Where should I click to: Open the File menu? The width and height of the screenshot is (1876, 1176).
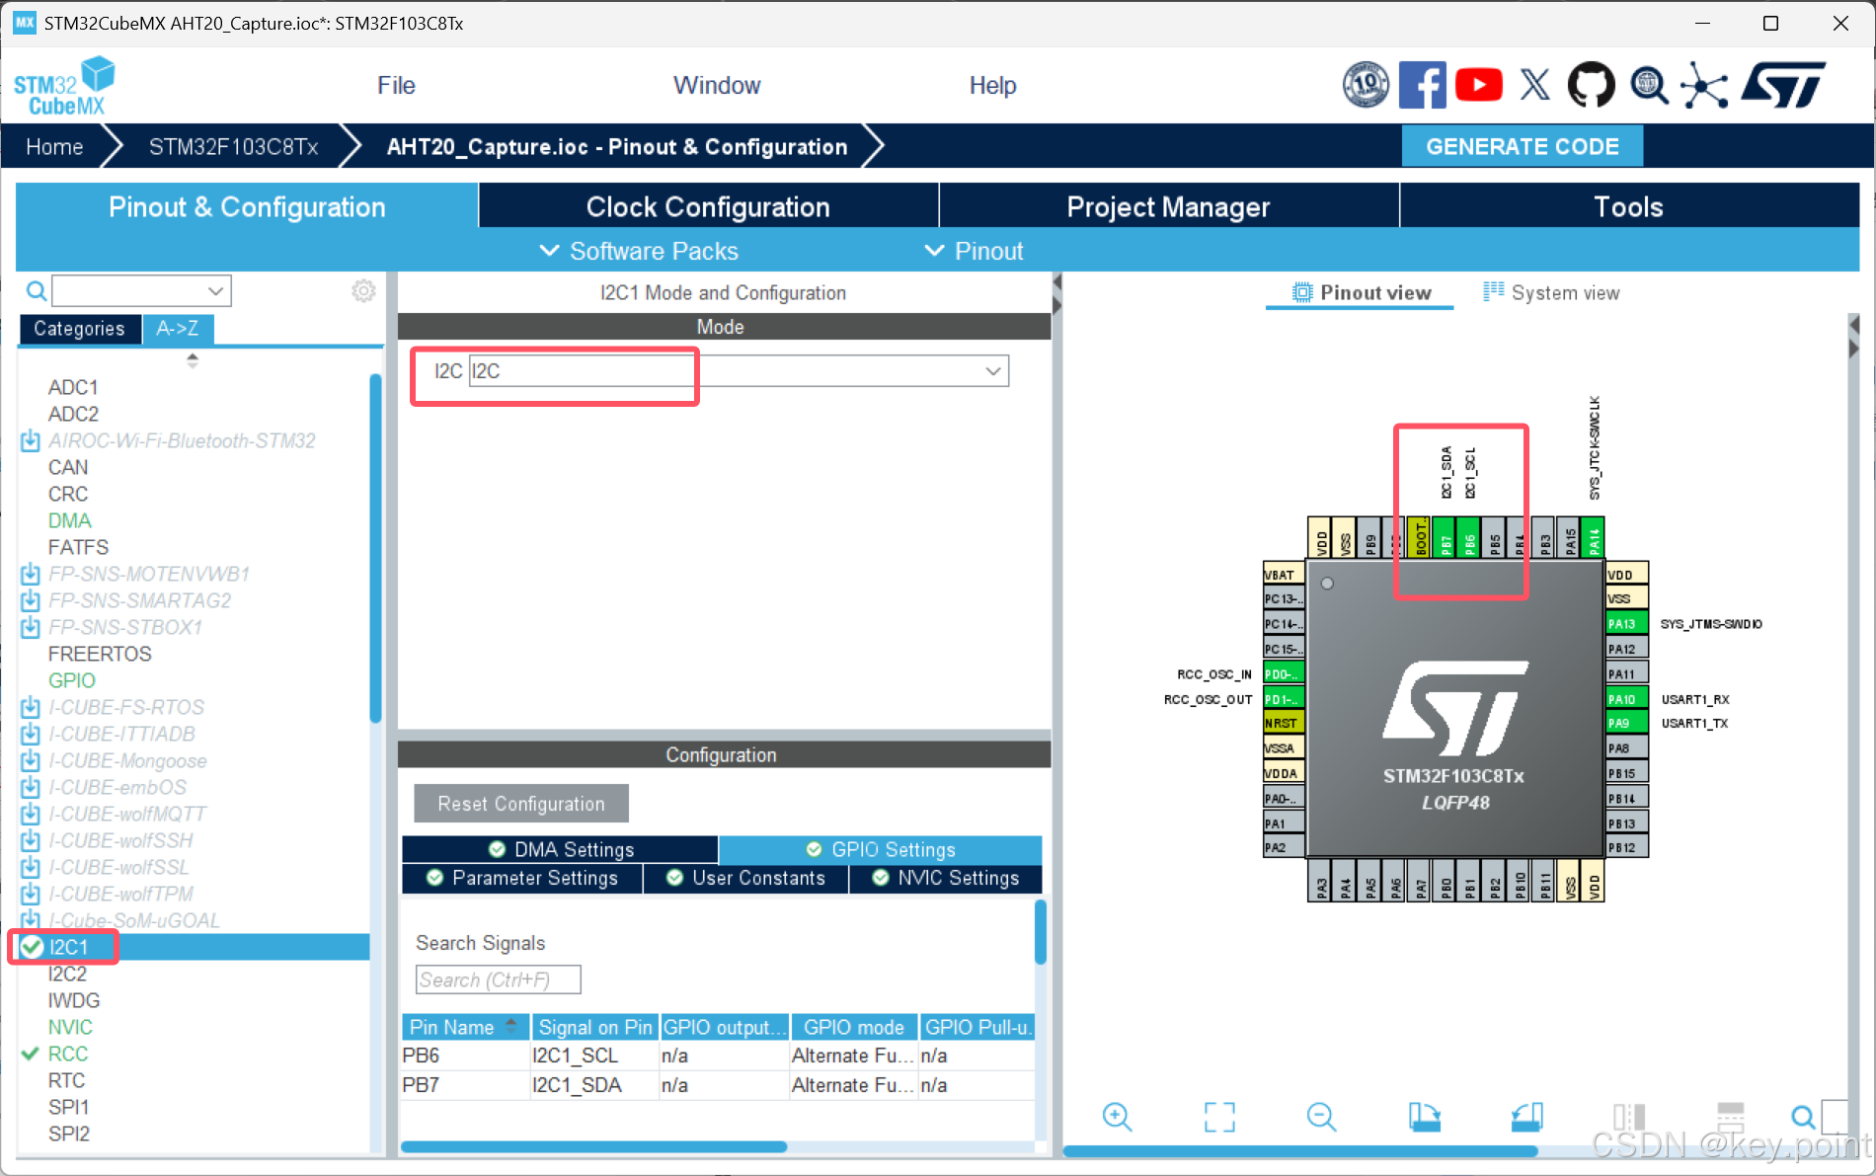396,86
